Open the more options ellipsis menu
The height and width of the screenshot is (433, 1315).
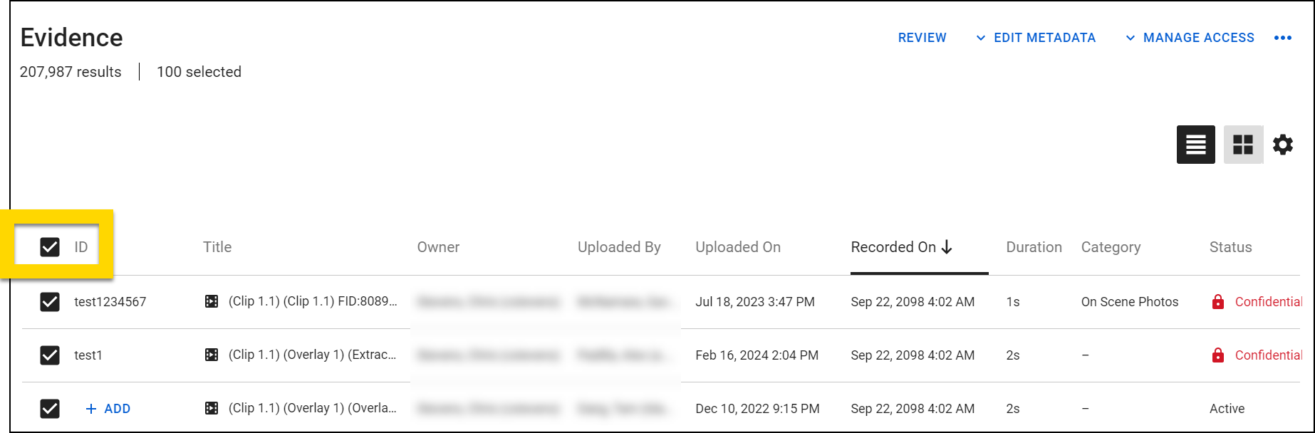coord(1283,38)
